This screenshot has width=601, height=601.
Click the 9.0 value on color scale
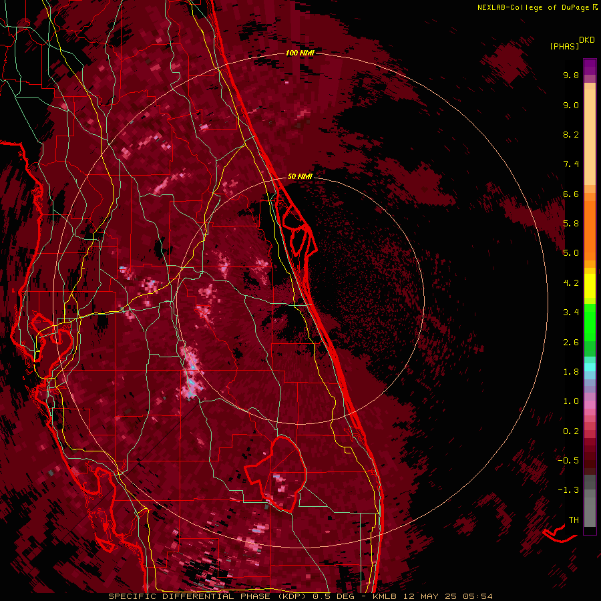pyautogui.click(x=571, y=105)
